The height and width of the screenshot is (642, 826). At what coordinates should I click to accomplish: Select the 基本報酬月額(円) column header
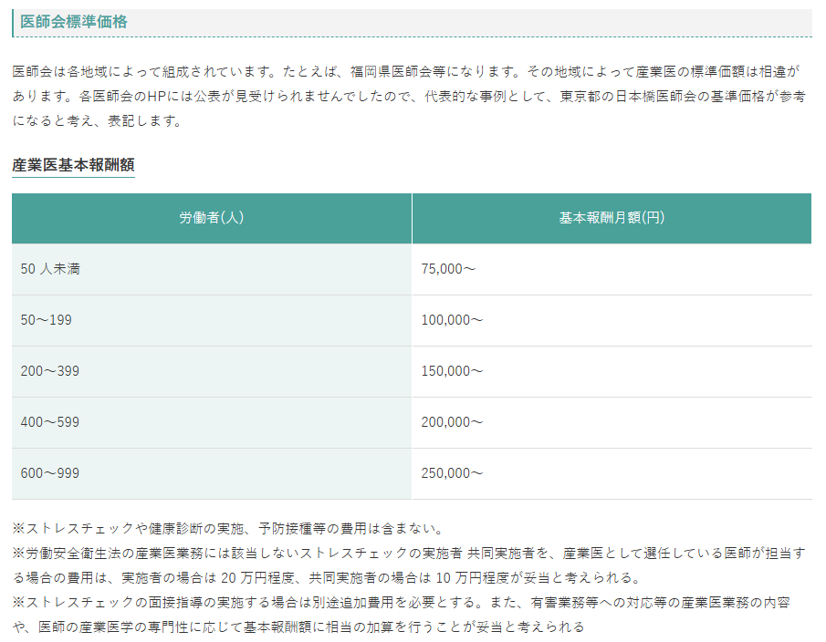[x=612, y=218]
